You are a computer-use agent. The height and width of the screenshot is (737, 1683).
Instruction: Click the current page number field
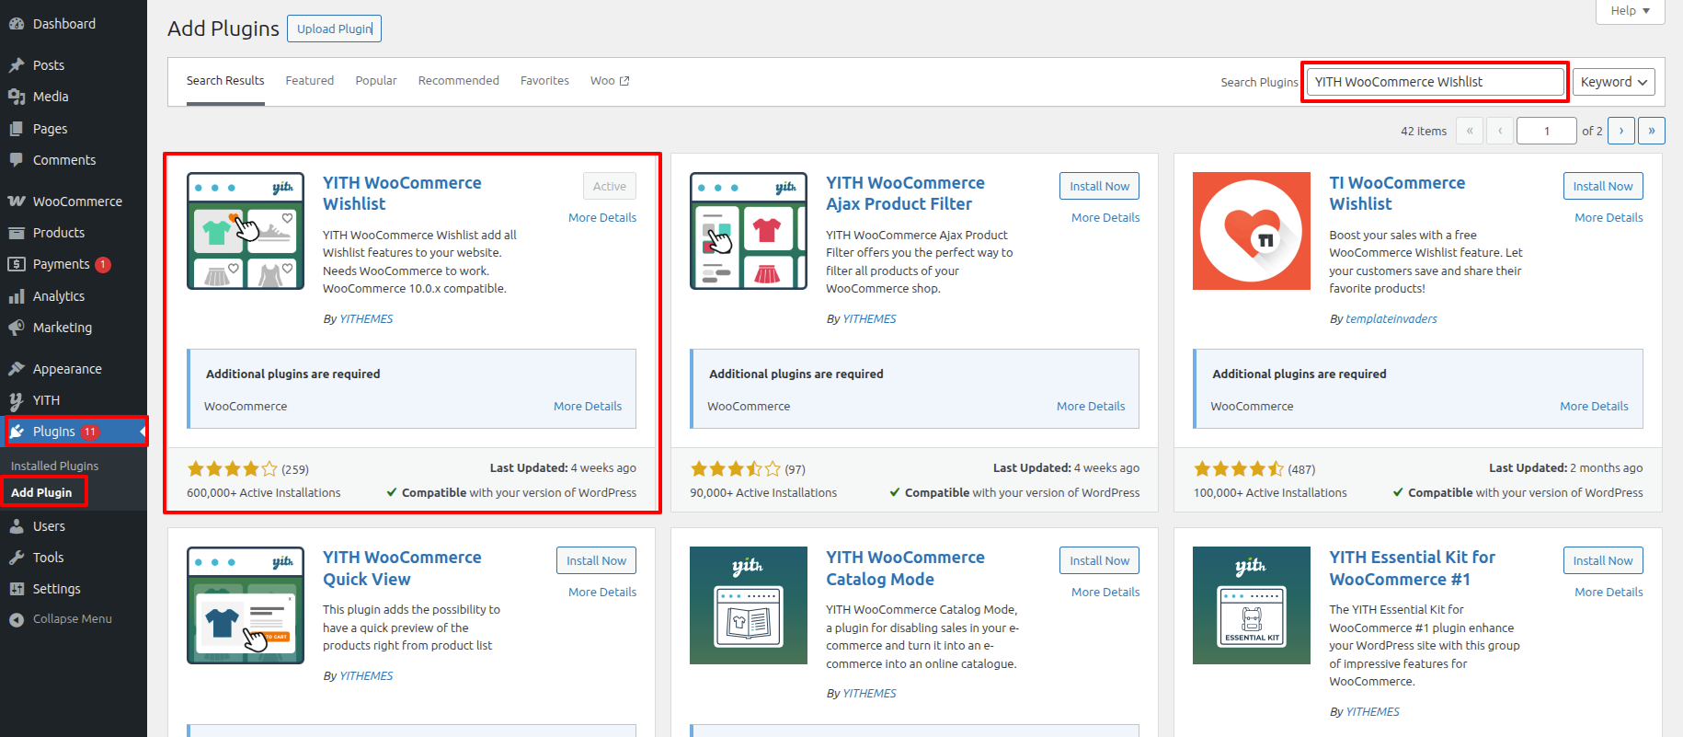pyautogui.click(x=1547, y=131)
